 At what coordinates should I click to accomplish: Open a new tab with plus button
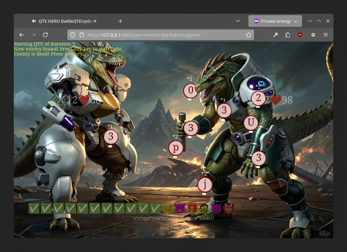coord(120,21)
